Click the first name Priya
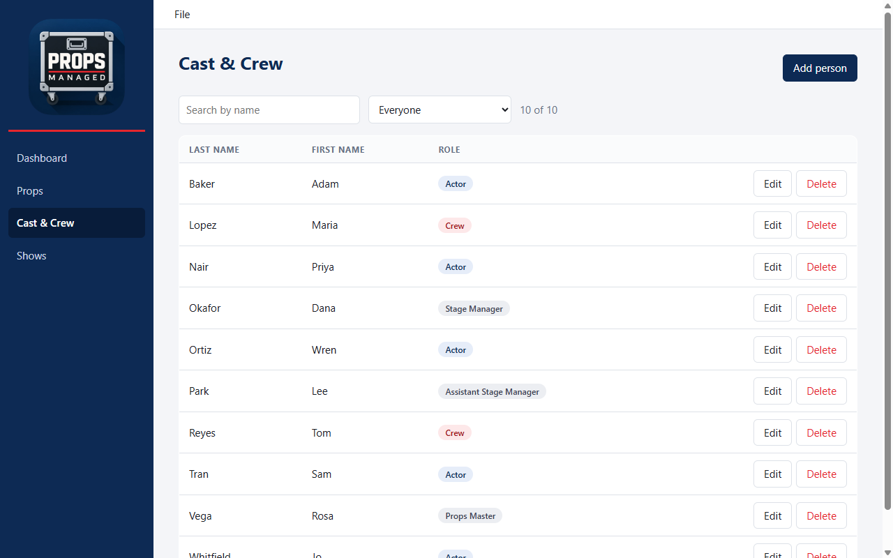The width and height of the screenshot is (893, 558). click(323, 267)
